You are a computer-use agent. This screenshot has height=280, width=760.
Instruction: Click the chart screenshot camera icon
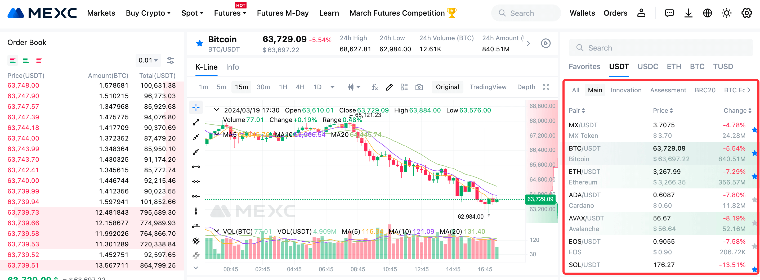tap(419, 87)
